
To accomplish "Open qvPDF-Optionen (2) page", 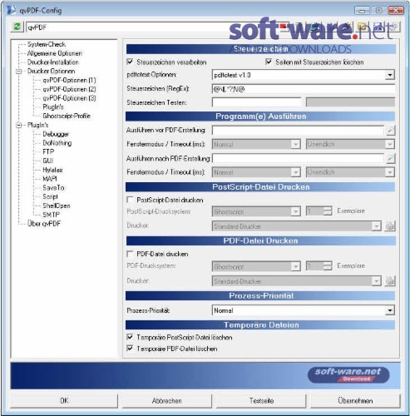I will pos(69,89).
